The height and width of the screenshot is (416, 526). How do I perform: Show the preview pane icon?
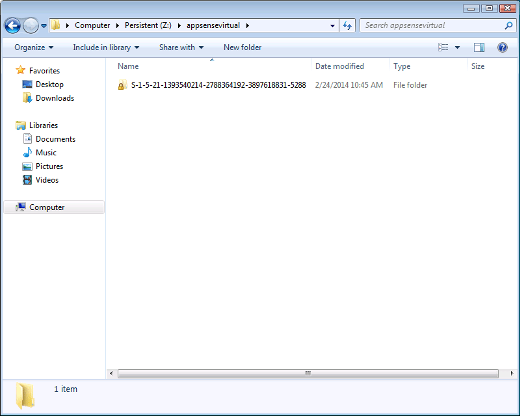(x=479, y=47)
